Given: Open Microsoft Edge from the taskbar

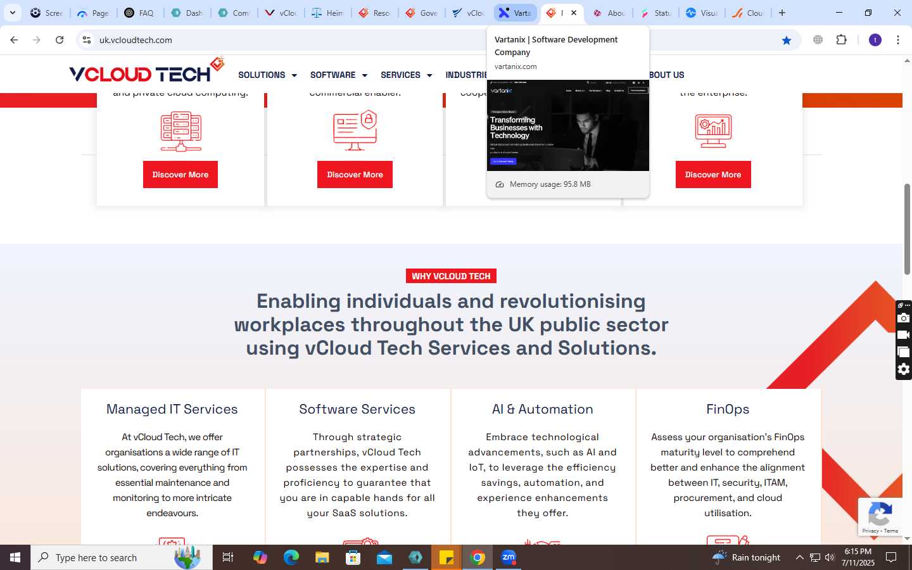Looking at the screenshot, I should pyautogui.click(x=291, y=557).
